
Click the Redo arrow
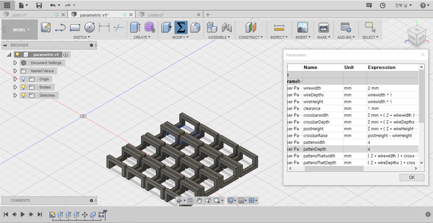[x=68, y=5]
